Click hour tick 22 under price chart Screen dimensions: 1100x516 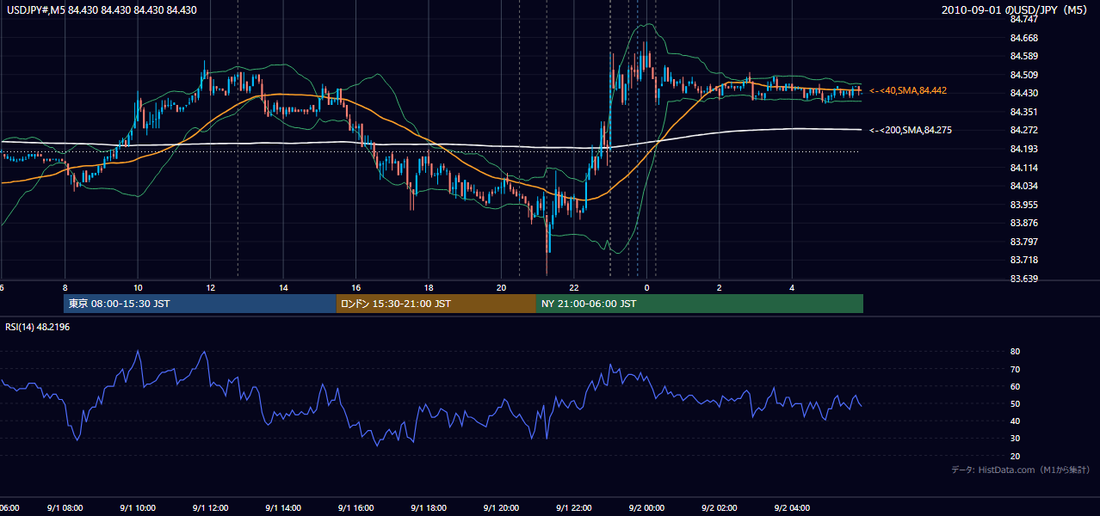click(x=574, y=288)
